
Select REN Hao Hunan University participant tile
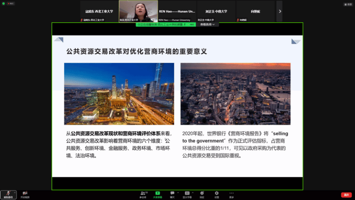pyautogui.click(x=177, y=11)
